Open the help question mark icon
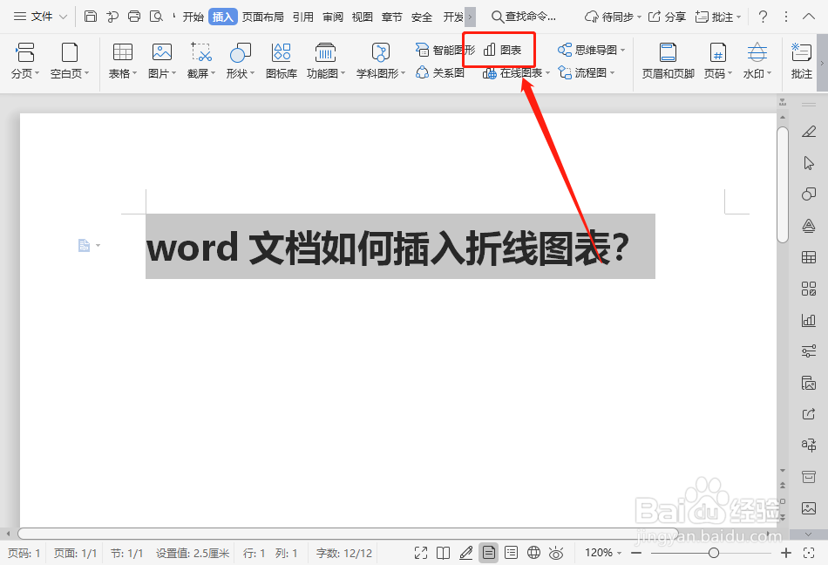Screen dimensions: 828x565 coord(763,17)
